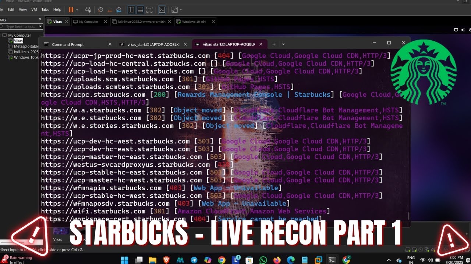Open Google Chrome from the taskbar
471x264 pixels.
pyautogui.click(x=222, y=260)
